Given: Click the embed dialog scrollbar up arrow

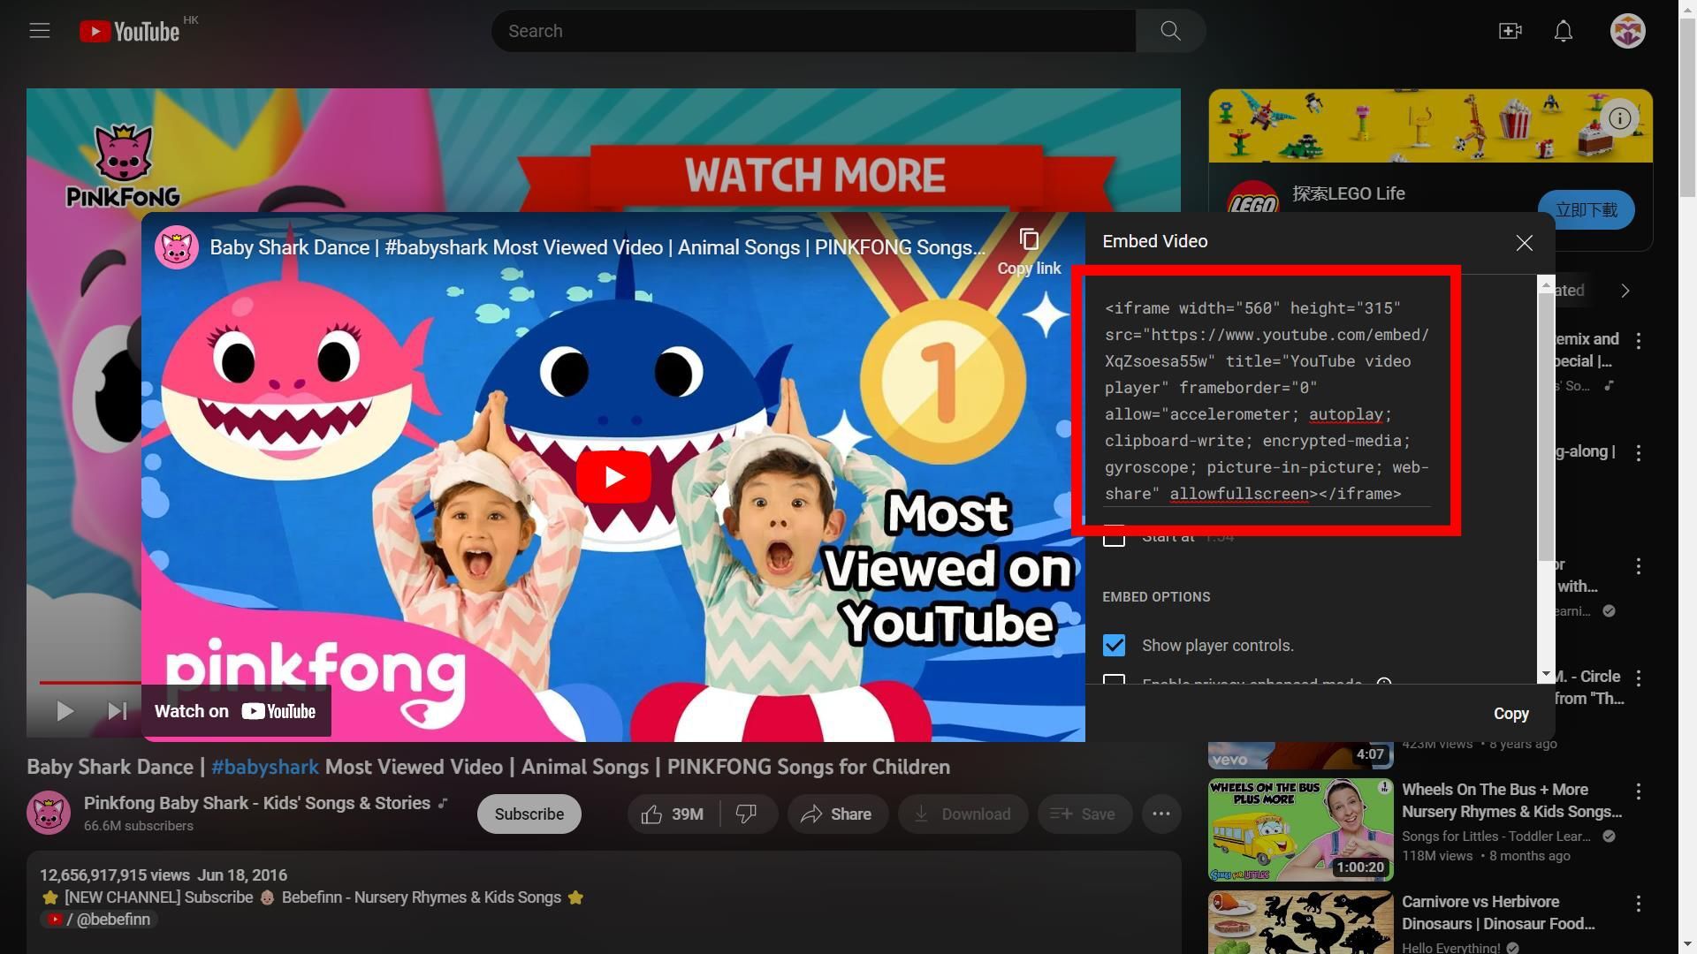Looking at the screenshot, I should pyautogui.click(x=1546, y=284).
